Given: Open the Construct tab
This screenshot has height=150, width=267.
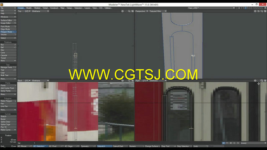Looking at the screenshot, I should (x=54, y=8).
